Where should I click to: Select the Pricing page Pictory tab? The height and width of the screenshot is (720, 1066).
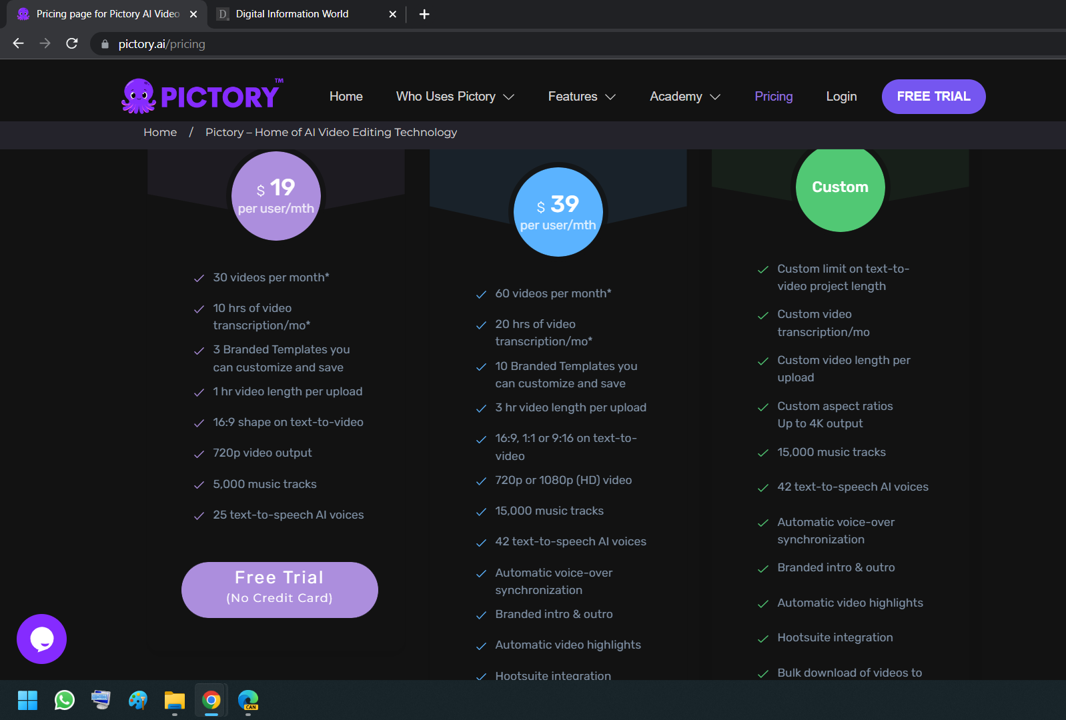coord(107,14)
